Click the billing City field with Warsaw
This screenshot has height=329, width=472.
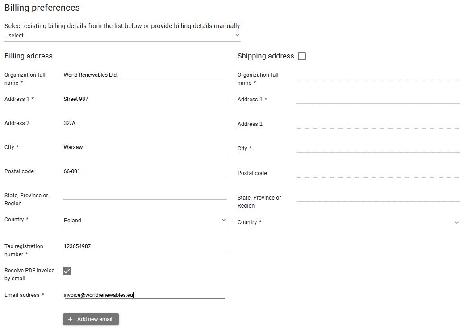pyautogui.click(x=145, y=147)
